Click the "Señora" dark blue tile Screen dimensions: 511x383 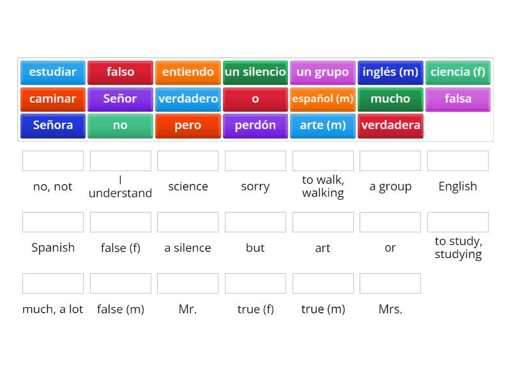pyautogui.click(x=52, y=126)
